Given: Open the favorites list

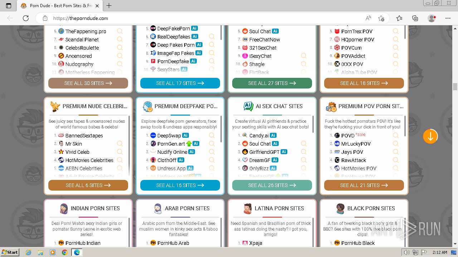Looking at the screenshot, I should click(x=399, y=18).
